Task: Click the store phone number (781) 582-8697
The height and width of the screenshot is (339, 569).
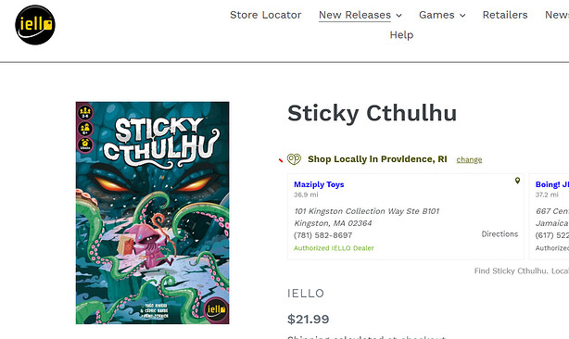Action: click(323, 235)
